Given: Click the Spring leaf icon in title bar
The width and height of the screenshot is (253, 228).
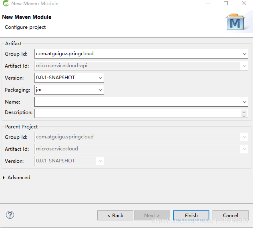Looking at the screenshot, I should coord(6,3).
